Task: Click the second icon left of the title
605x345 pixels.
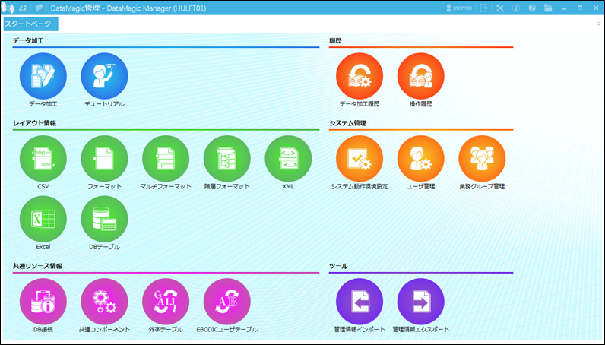Action: pyautogui.click(x=39, y=8)
